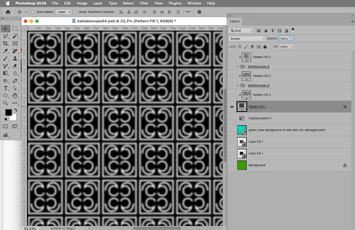Filter layers by pixel layers
The image size is (355, 230).
[259, 31]
